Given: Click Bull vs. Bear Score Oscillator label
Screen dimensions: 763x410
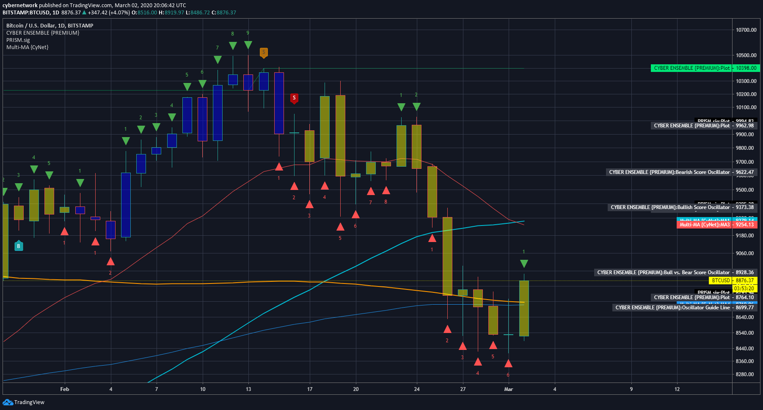Looking at the screenshot, I should click(676, 272).
